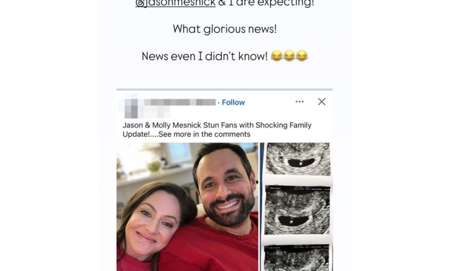The image size is (451, 271).
Task: Open the couple's selfie photo
Action: (x=187, y=206)
